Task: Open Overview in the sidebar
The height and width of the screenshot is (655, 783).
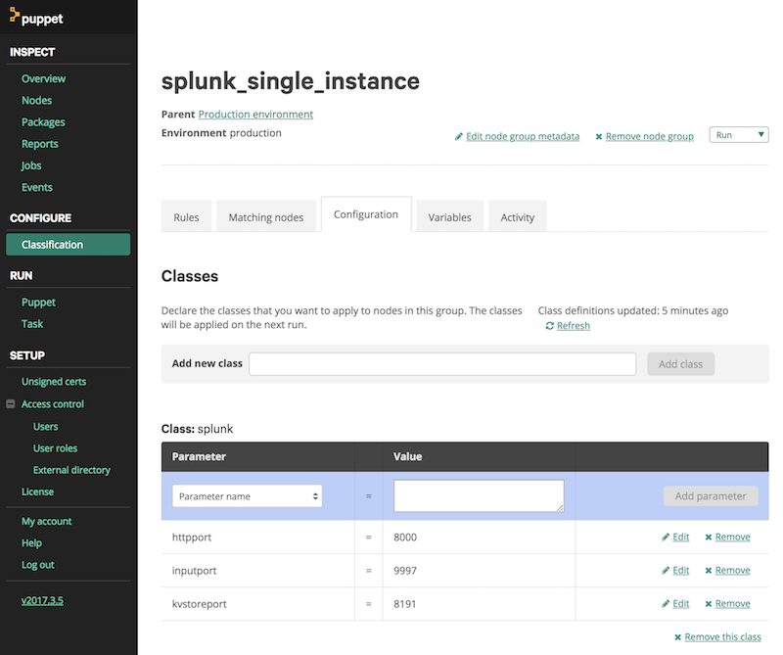Action: click(x=43, y=79)
